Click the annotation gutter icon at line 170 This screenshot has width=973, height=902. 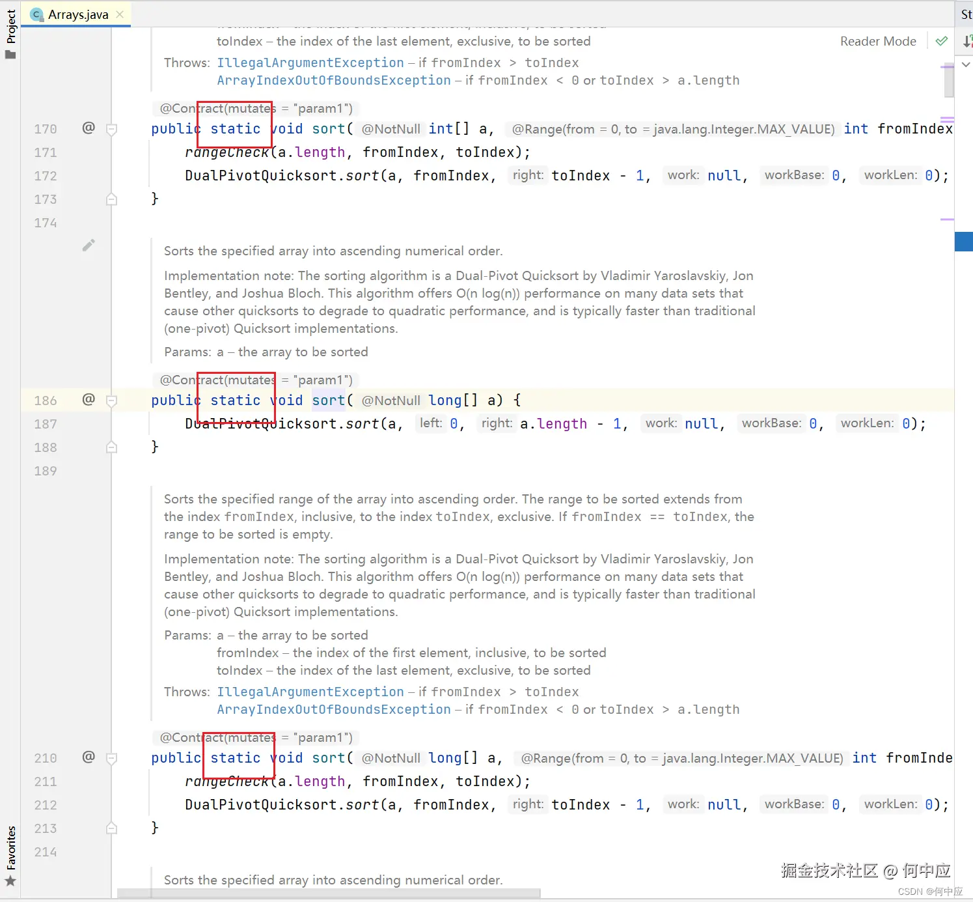click(89, 128)
